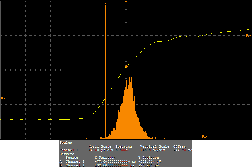Click the Ax marker label at top
252x167 pixels.
coord(106,4)
